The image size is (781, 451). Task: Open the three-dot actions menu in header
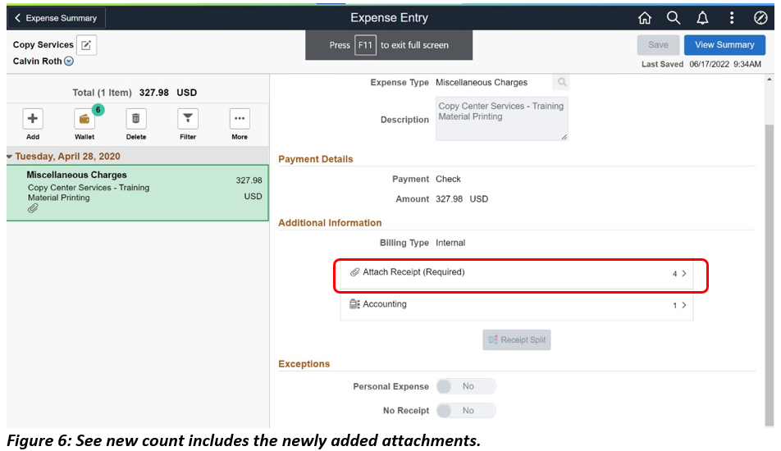[732, 18]
